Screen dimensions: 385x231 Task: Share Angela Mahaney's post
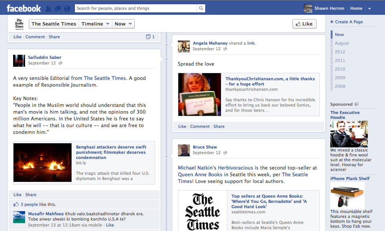pyautogui.click(x=219, y=126)
